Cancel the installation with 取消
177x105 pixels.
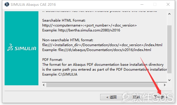tap(136, 97)
